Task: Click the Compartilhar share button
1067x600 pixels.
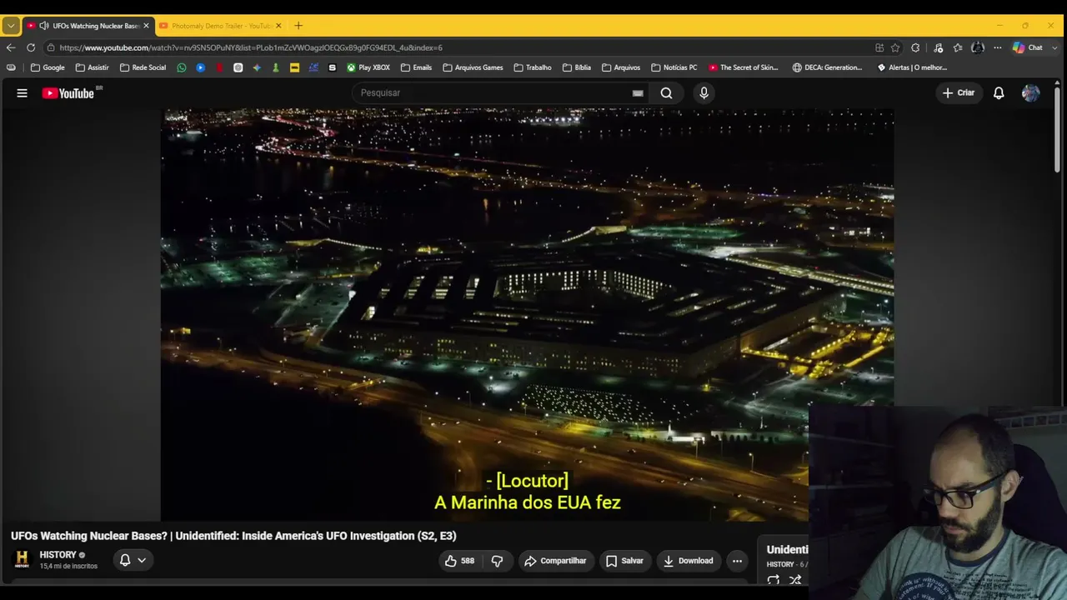Action: (x=555, y=561)
